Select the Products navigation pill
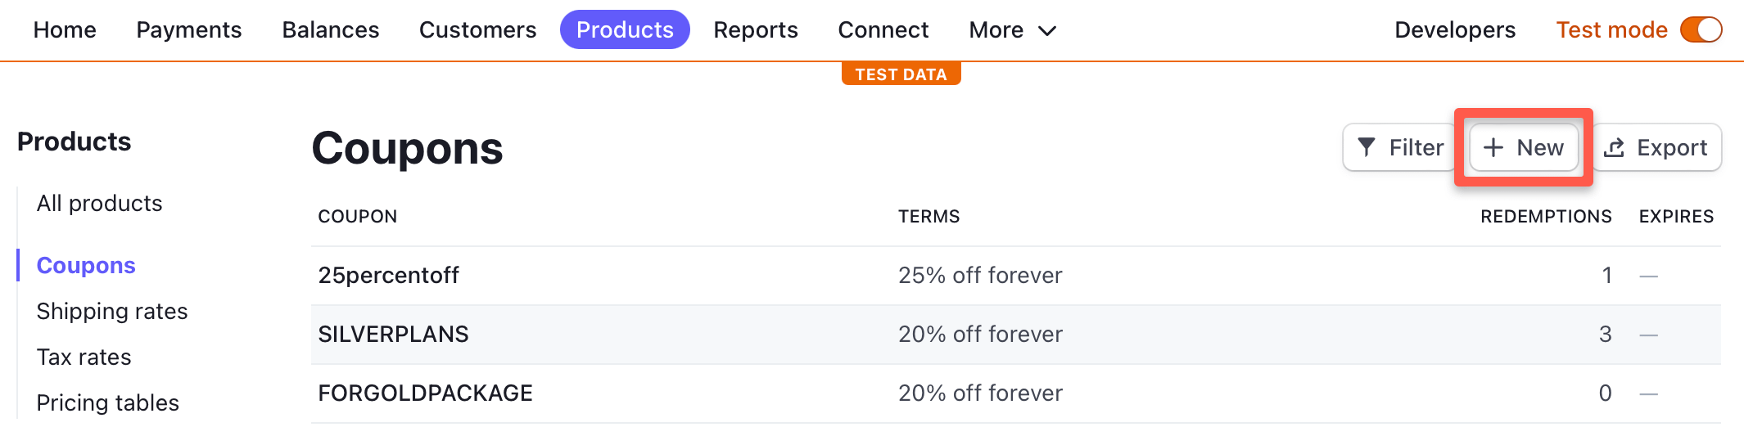This screenshot has height=427, width=1744. tap(625, 30)
